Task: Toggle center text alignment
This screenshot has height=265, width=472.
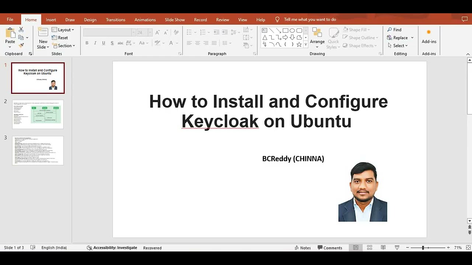Action: 197,43
